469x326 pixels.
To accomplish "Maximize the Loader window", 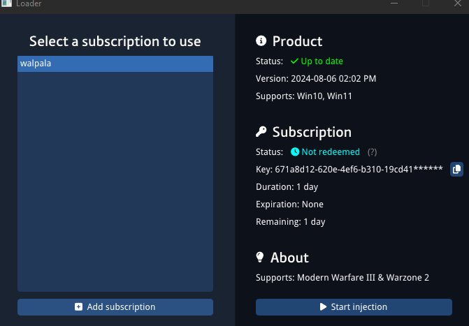I will pos(425,3).
